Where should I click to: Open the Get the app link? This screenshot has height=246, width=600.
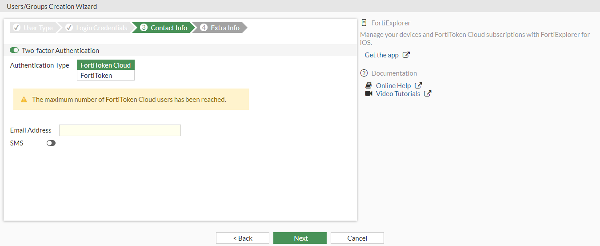[x=382, y=55]
